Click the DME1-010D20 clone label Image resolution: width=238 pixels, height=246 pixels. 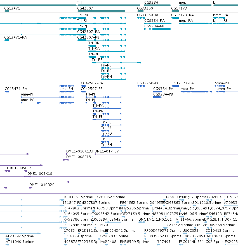point(42,185)
